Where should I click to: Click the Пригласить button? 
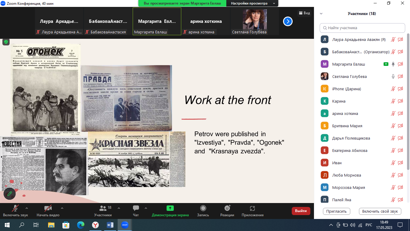[x=337, y=211]
